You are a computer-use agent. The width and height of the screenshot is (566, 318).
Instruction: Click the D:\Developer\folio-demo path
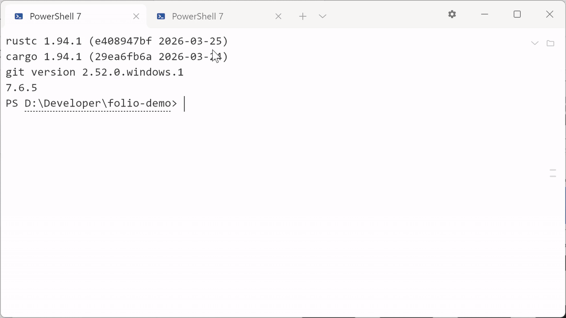pos(98,104)
